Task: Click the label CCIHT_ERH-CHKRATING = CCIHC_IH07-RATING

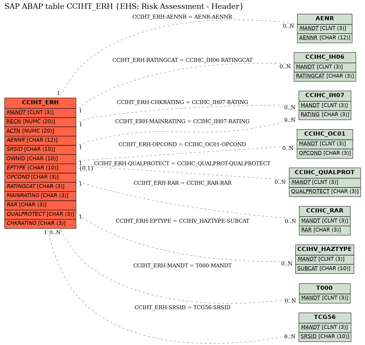Action: [x=182, y=102]
